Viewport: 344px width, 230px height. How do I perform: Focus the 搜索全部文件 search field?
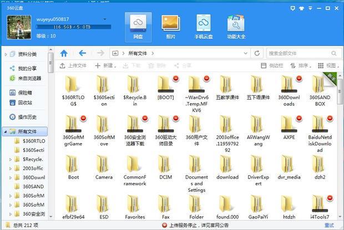304,53
